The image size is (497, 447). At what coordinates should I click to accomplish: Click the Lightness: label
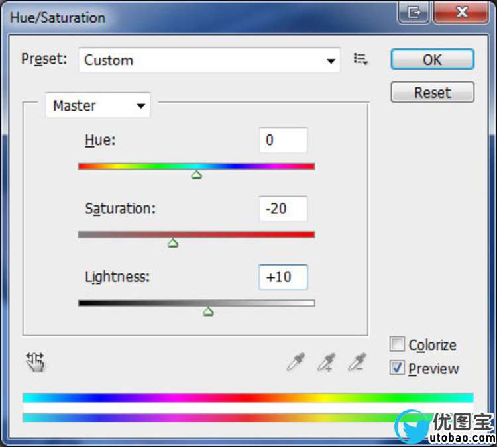(x=117, y=277)
